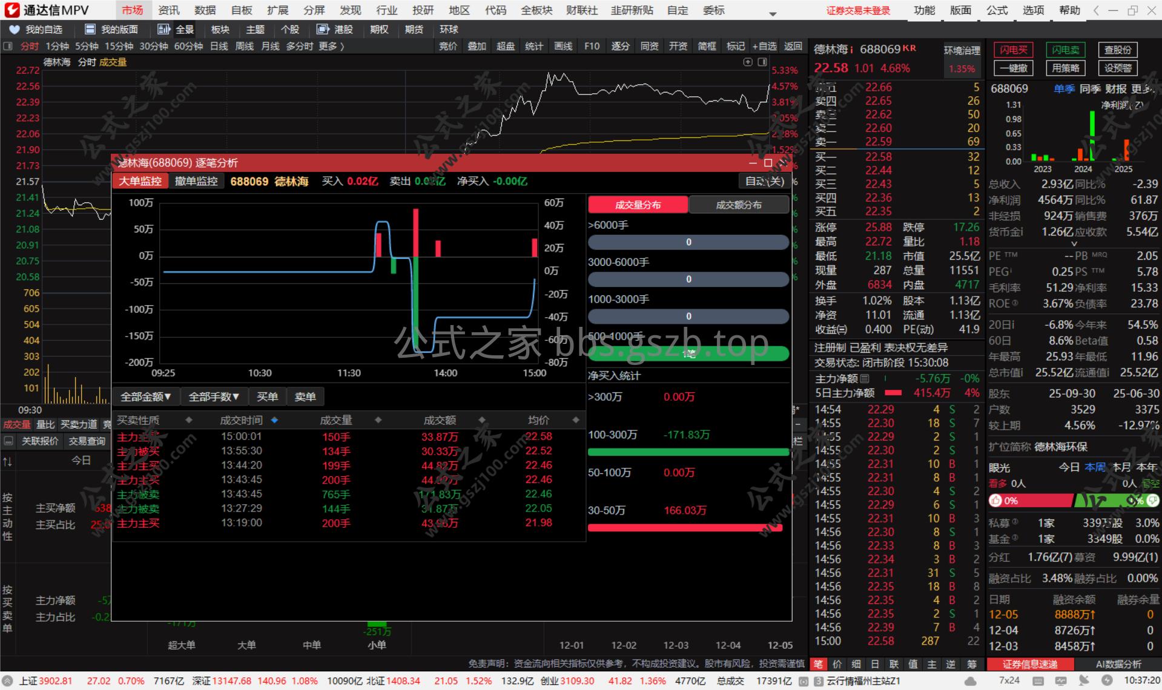Sort the 买卖性质 column
This screenshot has height=690, width=1162.
(189, 420)
